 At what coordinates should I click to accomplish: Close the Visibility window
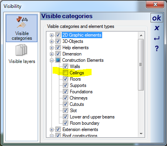[155, 4]
